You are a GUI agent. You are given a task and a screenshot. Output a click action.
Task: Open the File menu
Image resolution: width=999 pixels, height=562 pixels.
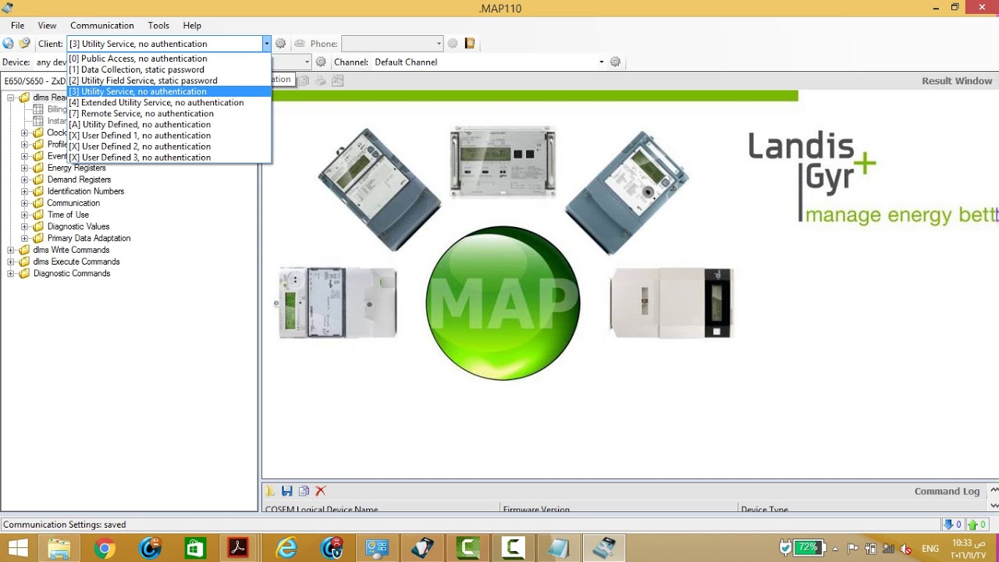click(x=17, y=26)
